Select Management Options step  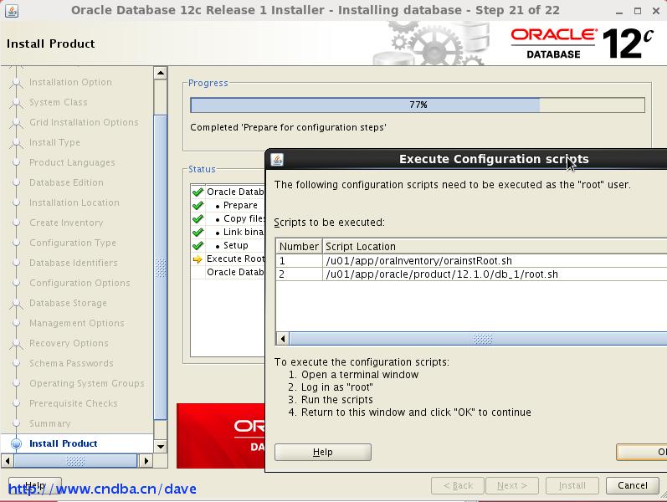(77, 323)
